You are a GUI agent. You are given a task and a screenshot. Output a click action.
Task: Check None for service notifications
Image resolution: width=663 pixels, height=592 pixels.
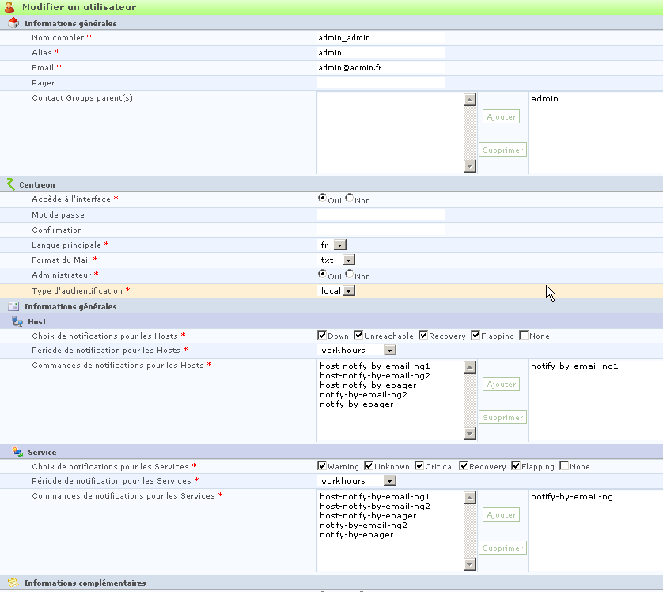pyautogui.click(x=564, y=466)
